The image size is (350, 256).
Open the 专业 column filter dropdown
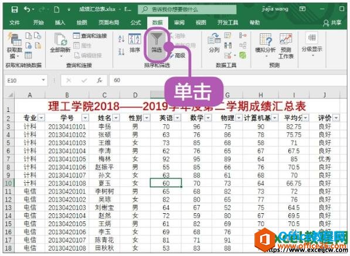point(41,118)
